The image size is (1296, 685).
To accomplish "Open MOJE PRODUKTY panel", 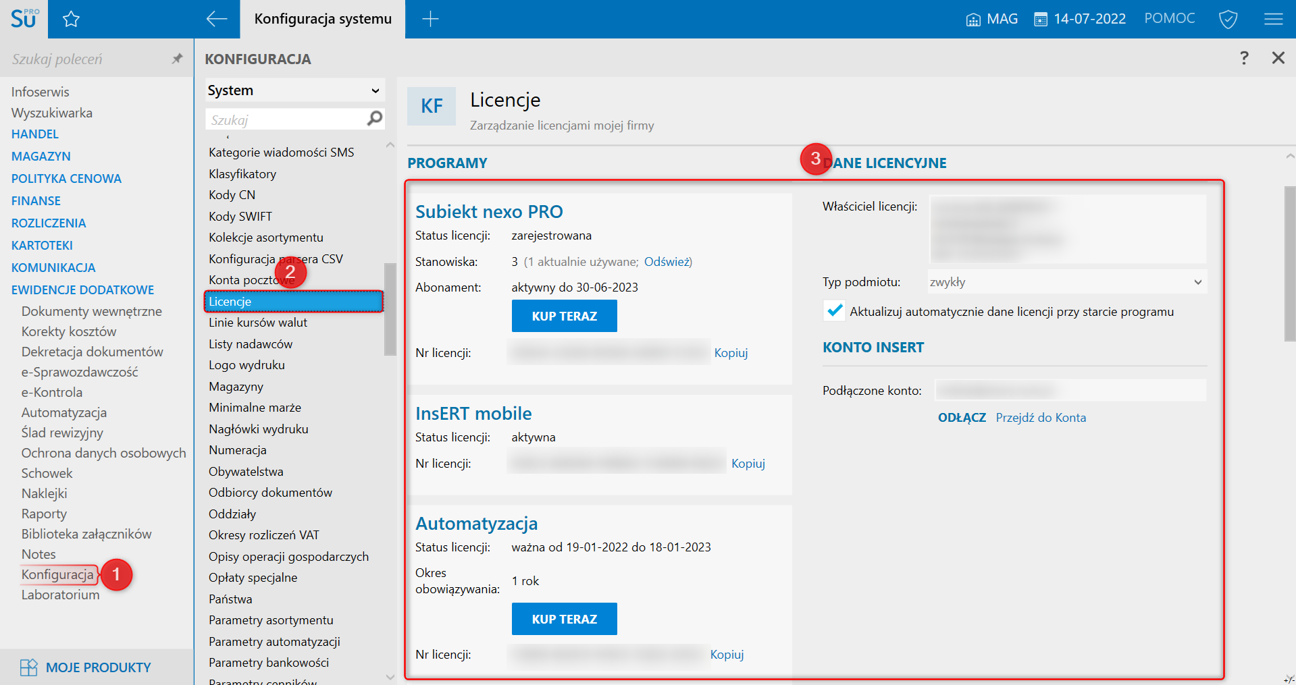I will click(x=86, y=667).
